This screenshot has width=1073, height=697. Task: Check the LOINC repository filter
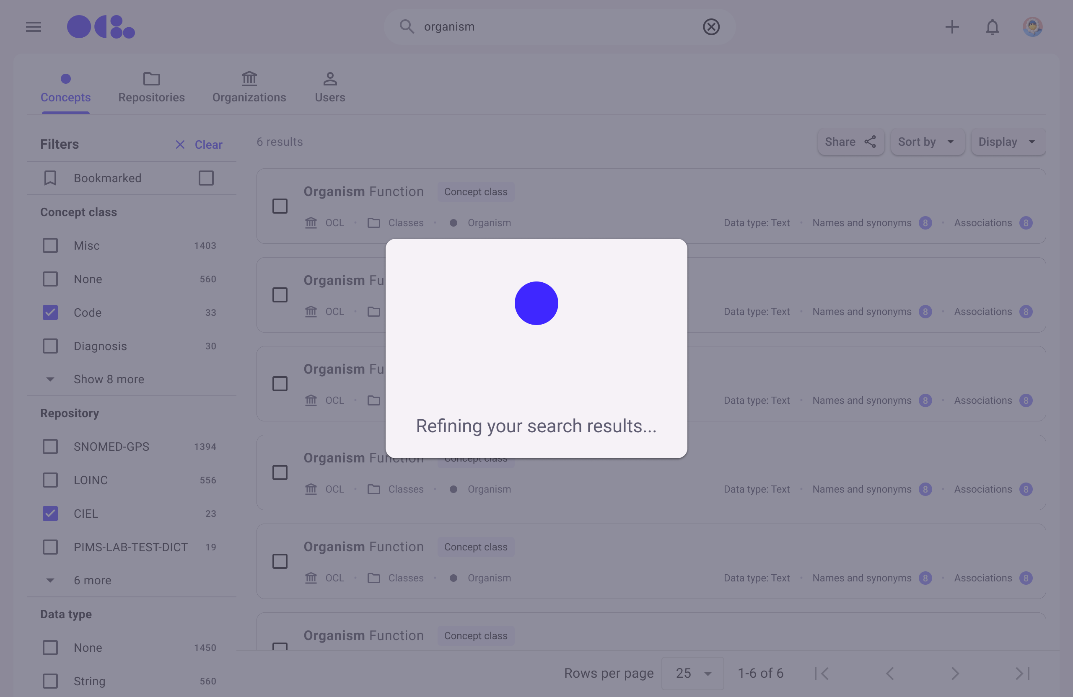(x=50, y=480)
